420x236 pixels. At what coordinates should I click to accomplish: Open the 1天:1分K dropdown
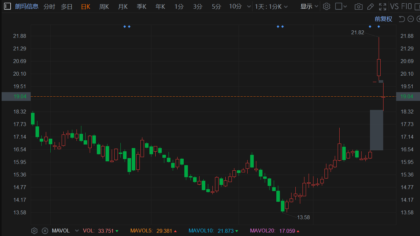pyautogui.click(x=271, y=6)
